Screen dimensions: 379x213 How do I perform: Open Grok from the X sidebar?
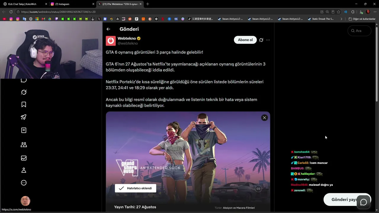click(x=24, y=92)
